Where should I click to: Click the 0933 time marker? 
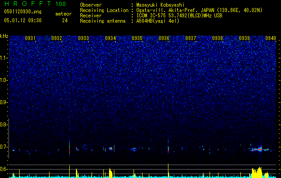click(84, 38)
